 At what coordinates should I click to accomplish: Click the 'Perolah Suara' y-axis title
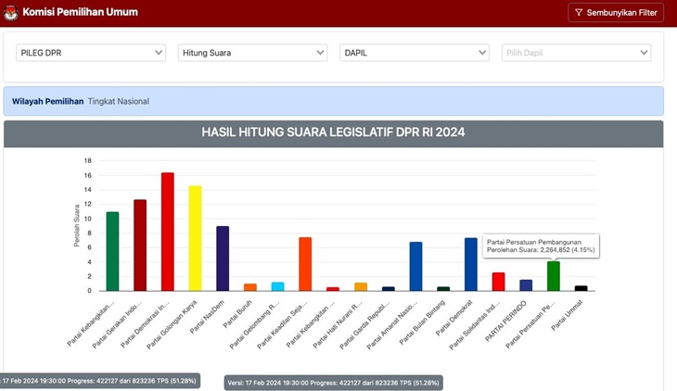(x=77, y=226)
